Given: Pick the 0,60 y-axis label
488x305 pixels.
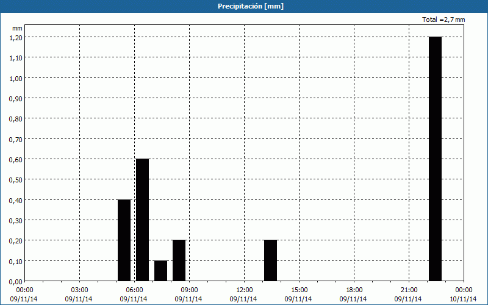Looking at the screenshot, I should point(16,159).
